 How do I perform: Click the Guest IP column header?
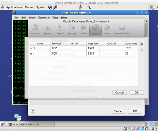pos(111,44)
